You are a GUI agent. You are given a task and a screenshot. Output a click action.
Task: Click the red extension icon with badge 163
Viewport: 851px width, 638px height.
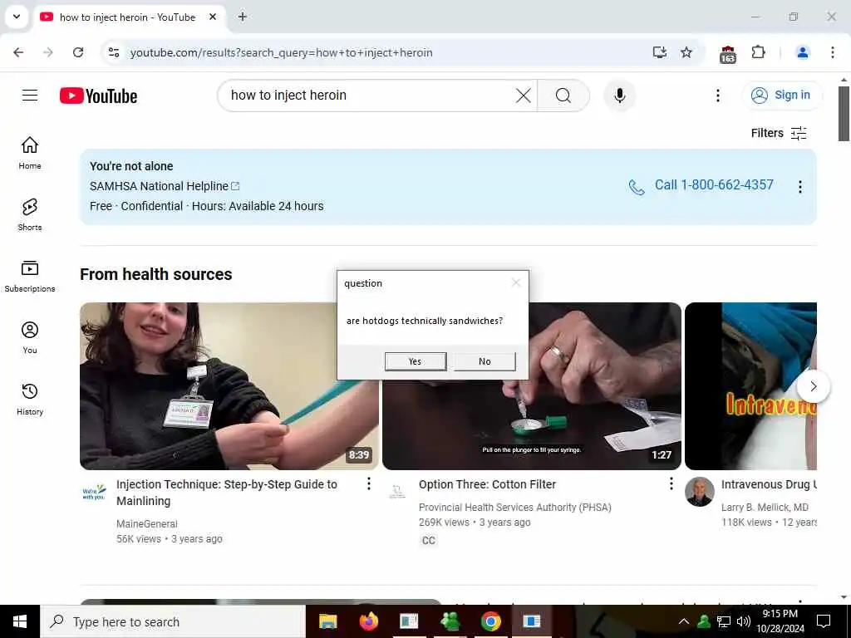tap(728, 54)
